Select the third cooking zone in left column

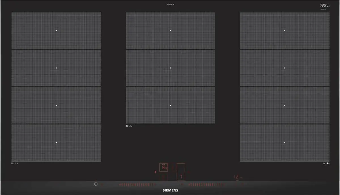[x=56, y=105]
